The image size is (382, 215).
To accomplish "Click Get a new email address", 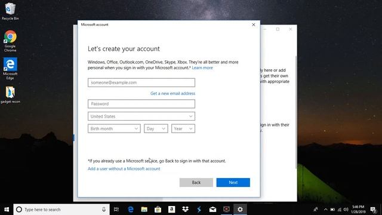I will 172,93.
